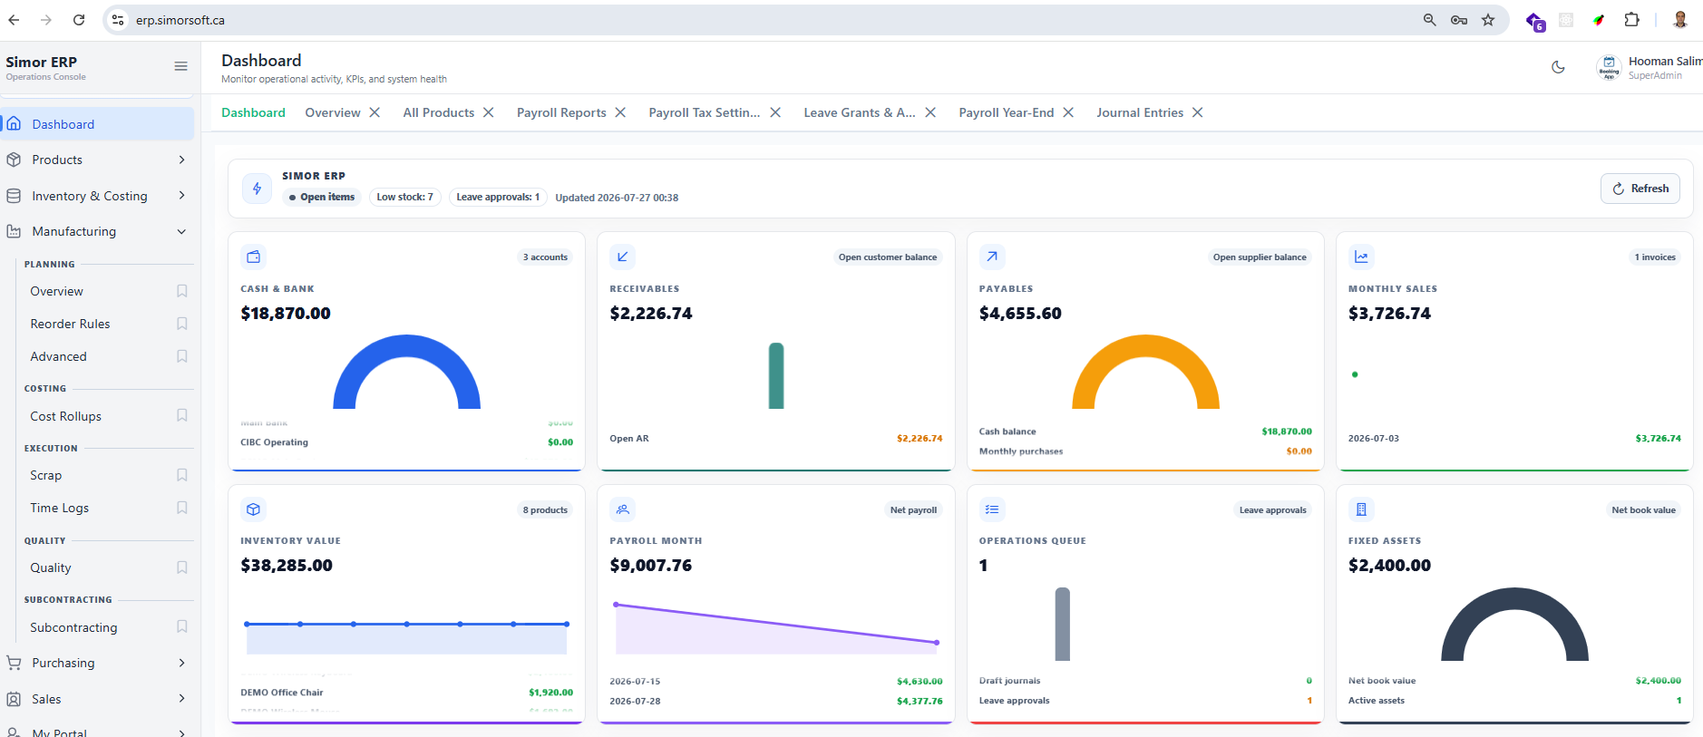Expand the Sales sidebar section

tap(181, 699)
